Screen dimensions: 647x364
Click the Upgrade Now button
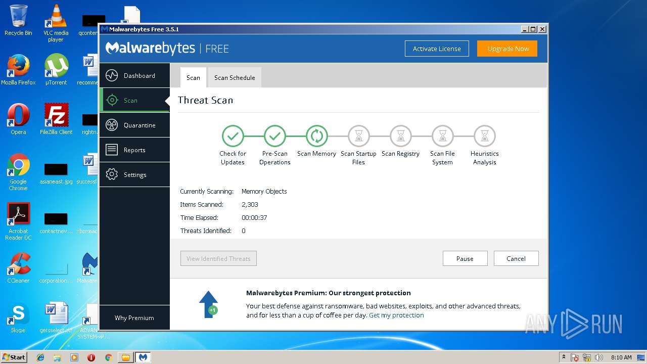[507, 49]
